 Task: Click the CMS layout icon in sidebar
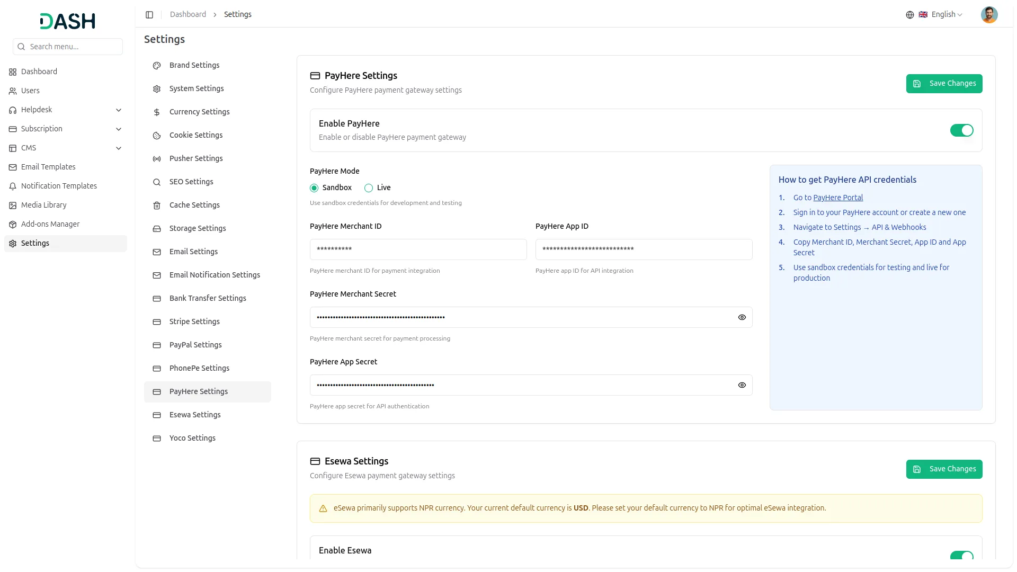13,148
